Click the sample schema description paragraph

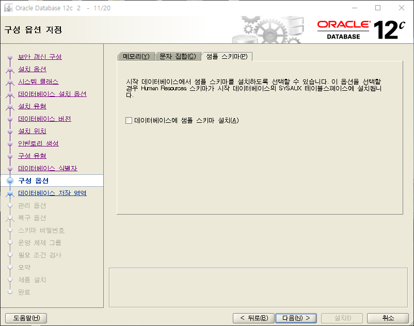pyautogui.click(x=254, y=88)
